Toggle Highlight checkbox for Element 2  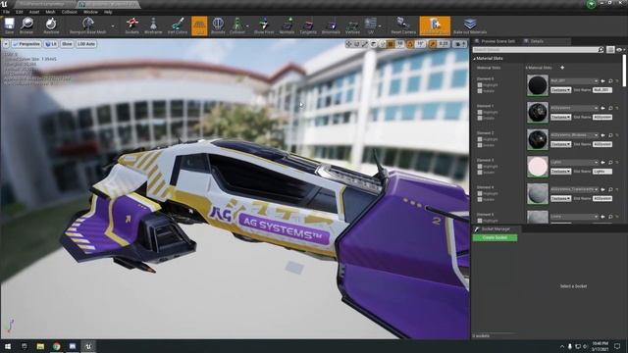[x=480, y=139]
